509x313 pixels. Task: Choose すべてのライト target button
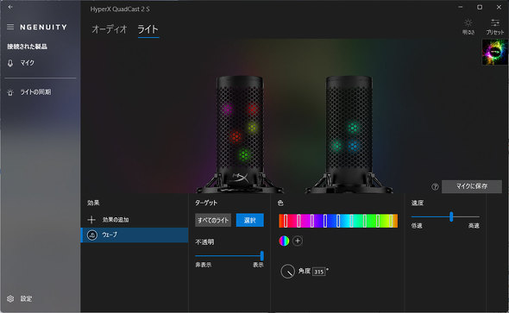[213, 220]
